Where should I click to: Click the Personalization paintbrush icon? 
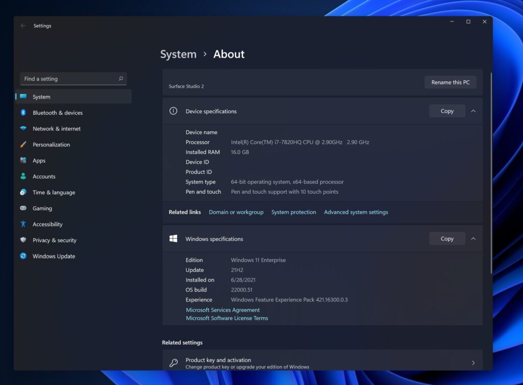click(x=24, y=144)
